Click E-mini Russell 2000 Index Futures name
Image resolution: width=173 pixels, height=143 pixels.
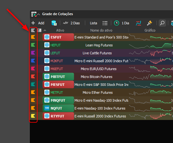100,116
